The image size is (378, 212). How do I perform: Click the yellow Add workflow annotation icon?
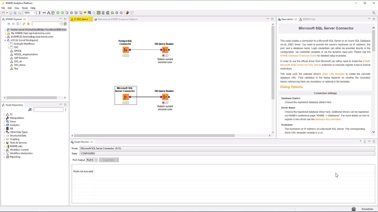pyautogui.click(x=85, y=13)
